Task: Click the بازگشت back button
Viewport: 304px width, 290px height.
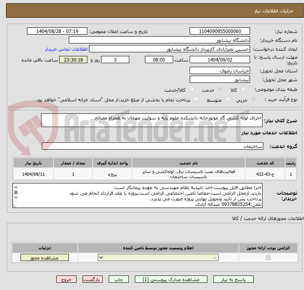Action: [x=92, y=280]
